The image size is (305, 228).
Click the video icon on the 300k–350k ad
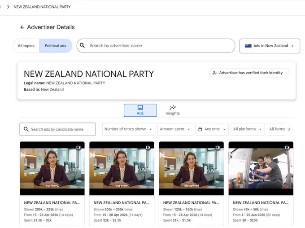[x=148, y=147]
